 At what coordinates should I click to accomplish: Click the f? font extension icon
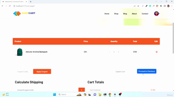pyautogui.click(x=154, y=6)
